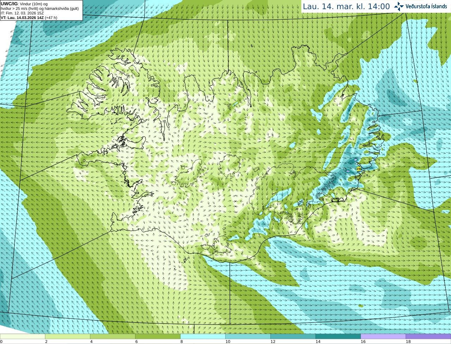Select the light cyan 8–10 m/s swatch

point(203,336)
